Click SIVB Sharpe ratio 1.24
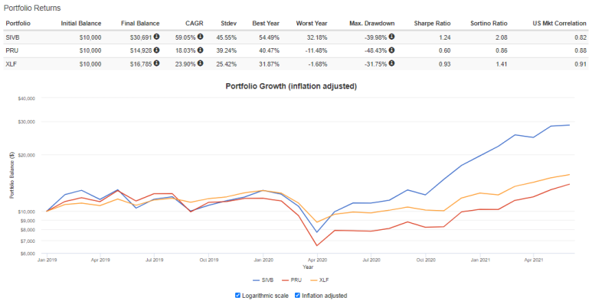 [x=446, y=37]
